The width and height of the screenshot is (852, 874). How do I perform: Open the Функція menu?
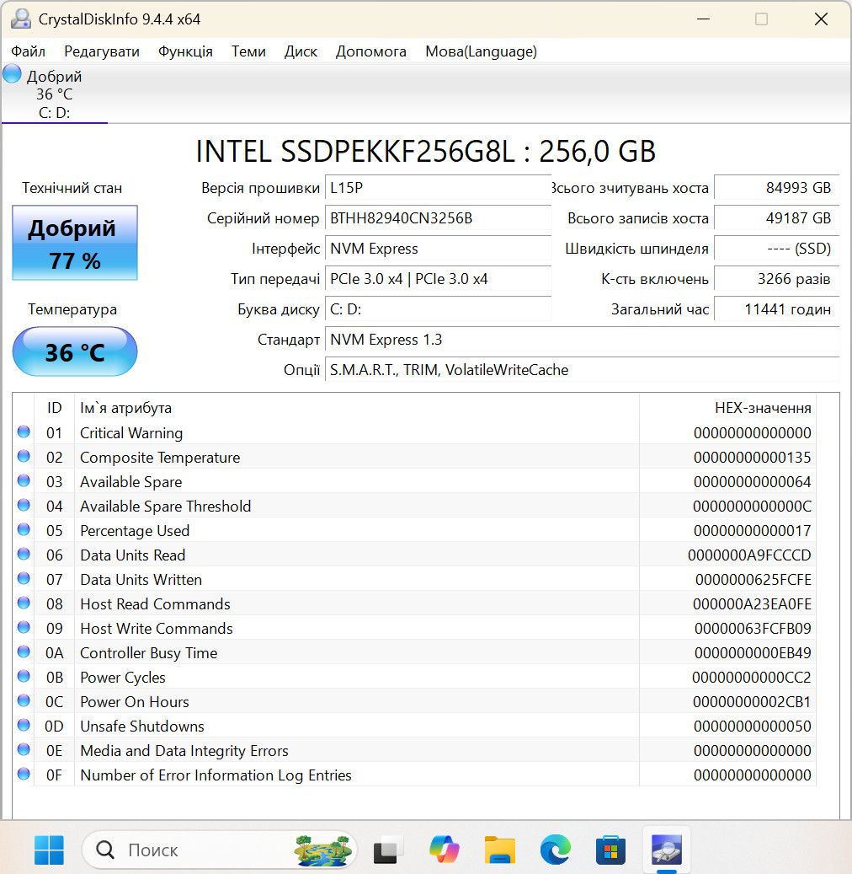coord(185,51)
